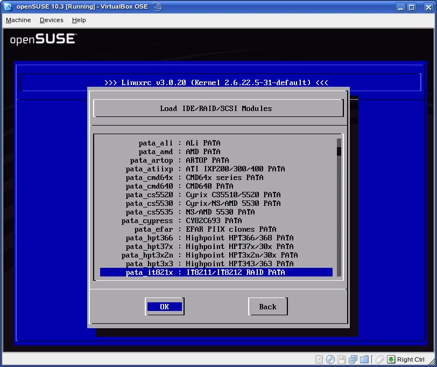The image size is (437, 367).
Task: Open the Devices menu
Action: [x=52, y=20]
